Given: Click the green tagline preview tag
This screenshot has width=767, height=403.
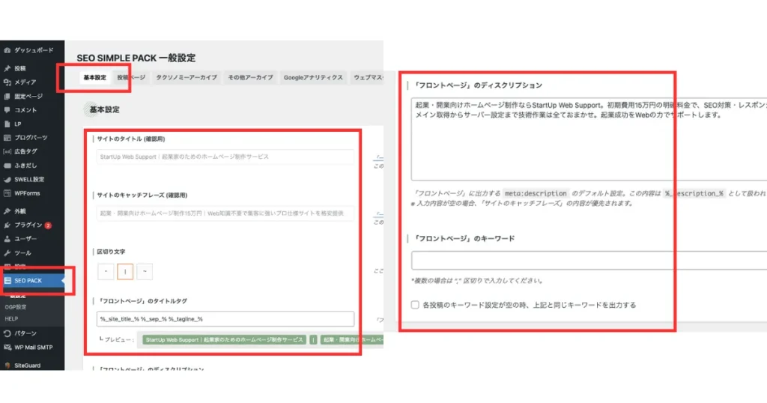Looking at the screenshot, I should [x=352, y=340].
